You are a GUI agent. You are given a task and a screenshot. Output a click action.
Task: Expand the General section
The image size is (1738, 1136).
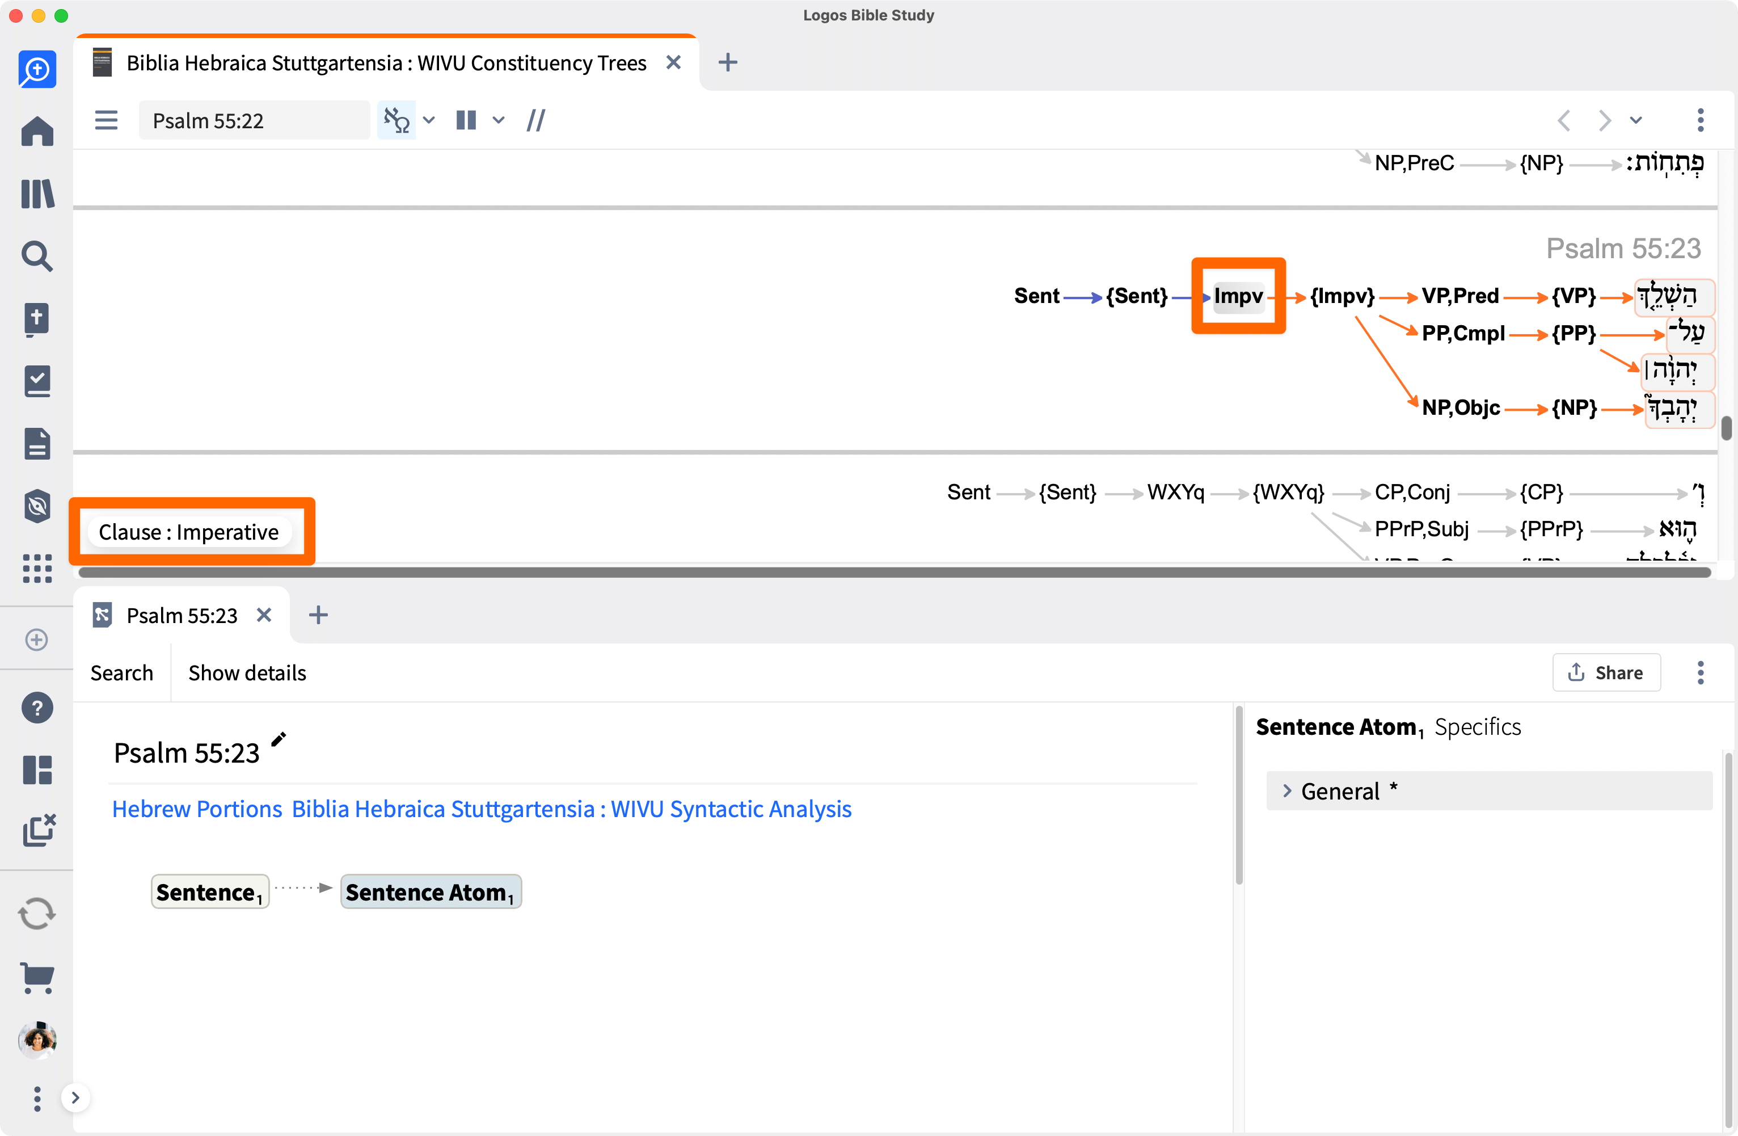click(1489, 791)
